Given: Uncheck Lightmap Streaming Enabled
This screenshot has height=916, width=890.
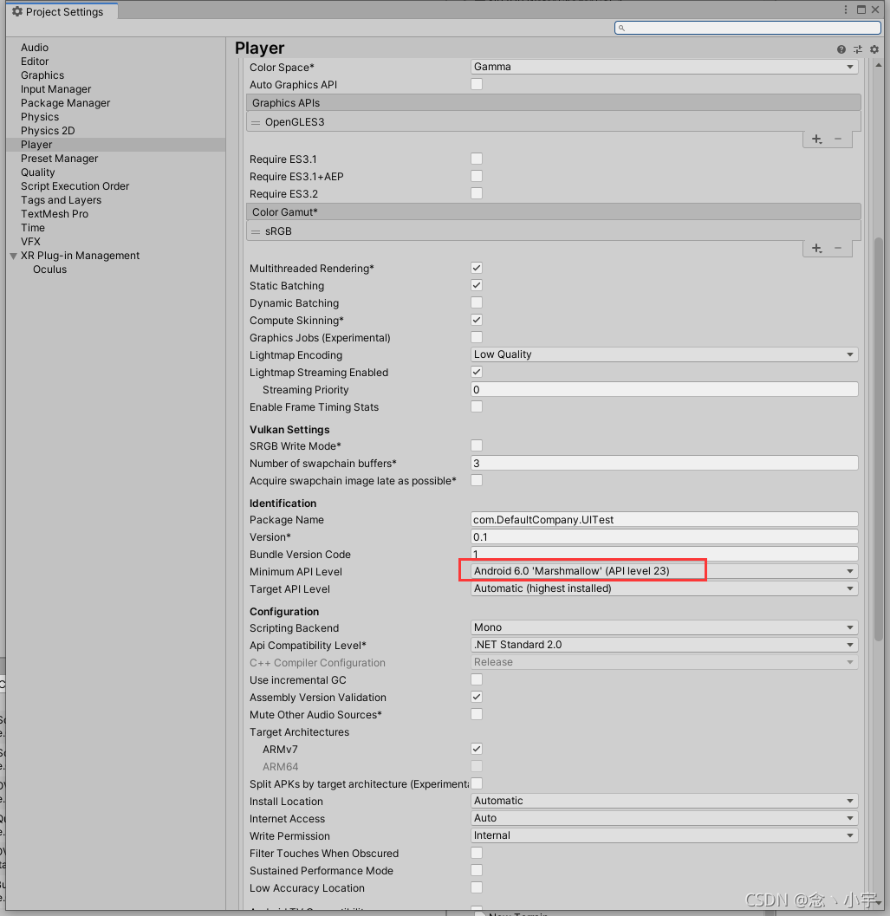Looking at the screenshot, I should (x=477, y=372).
